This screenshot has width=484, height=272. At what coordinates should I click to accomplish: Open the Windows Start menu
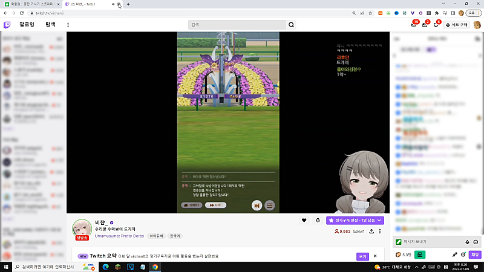click(x=6, y=267)
